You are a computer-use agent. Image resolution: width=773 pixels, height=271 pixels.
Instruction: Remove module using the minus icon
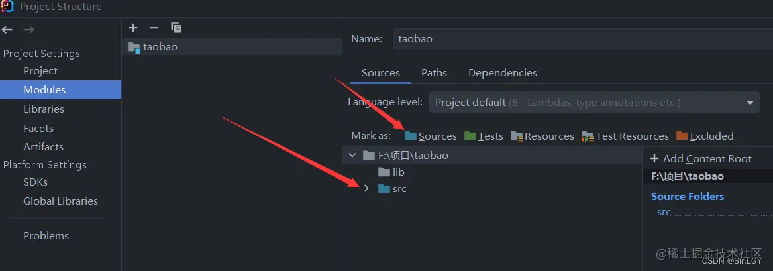[154, 28]
